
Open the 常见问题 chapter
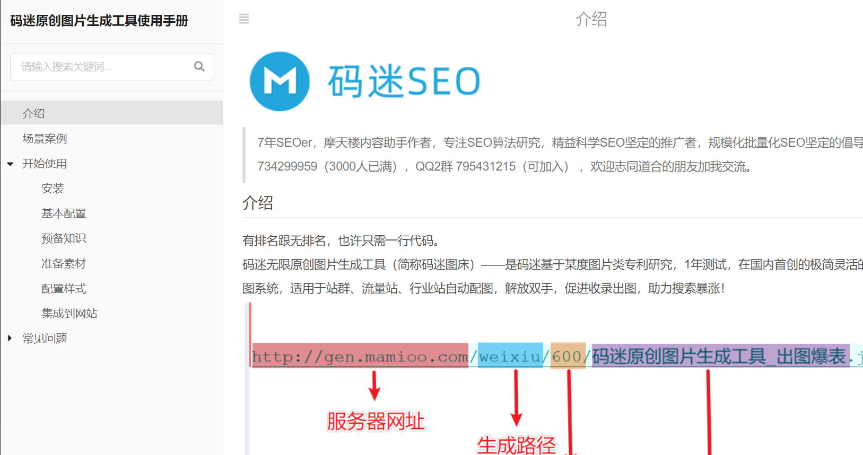coord(45,338)
